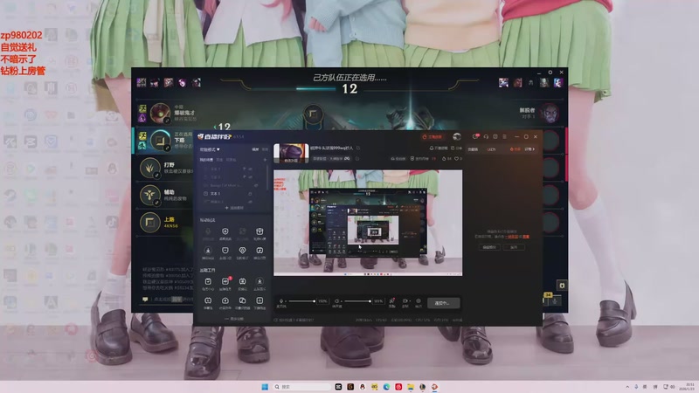Open the heart location pin interactive icon

pos(242,251)
